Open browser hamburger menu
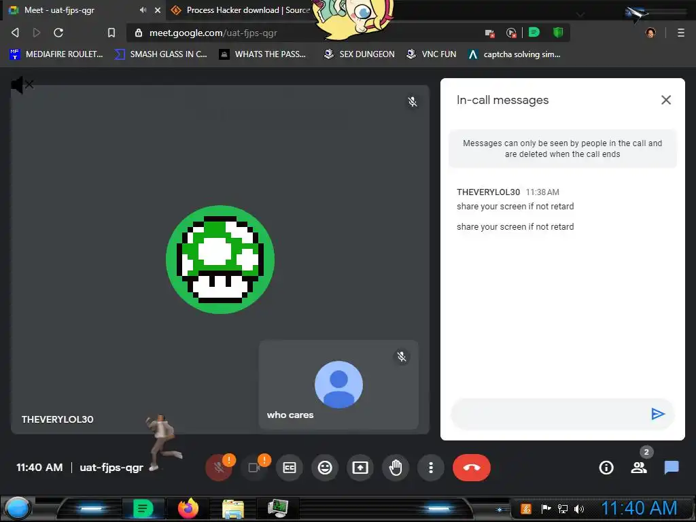This screenshot has height=522, width=696. (680, 33)
